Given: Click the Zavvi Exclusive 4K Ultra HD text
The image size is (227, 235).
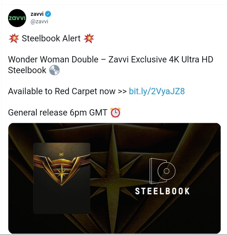Looking at the screenshot, I should [x=161, y=59].
